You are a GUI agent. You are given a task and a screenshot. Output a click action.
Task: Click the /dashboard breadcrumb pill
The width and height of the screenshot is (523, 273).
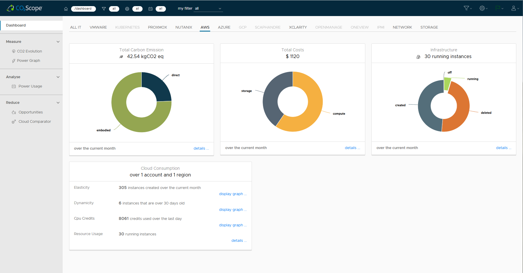point(83,9)
